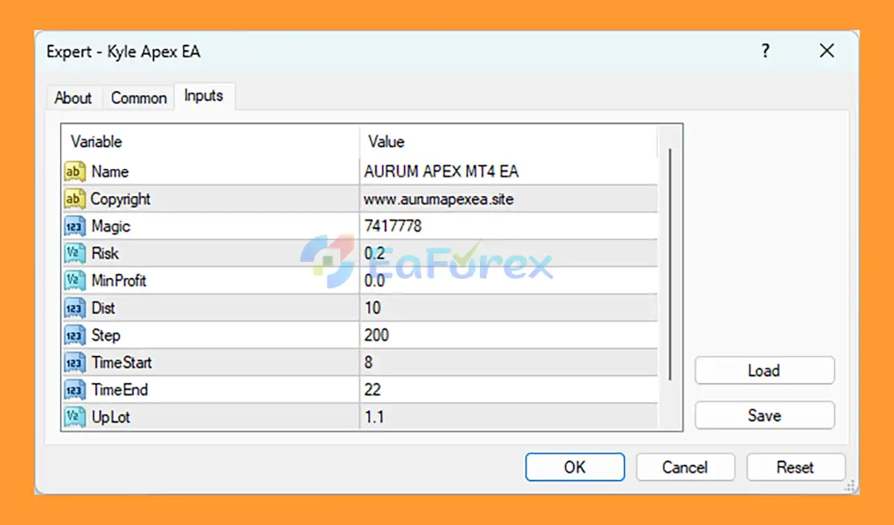The height and width of the screenshot is (525, 894).
Task: Switch to the About tab
Action: (73, 98)
